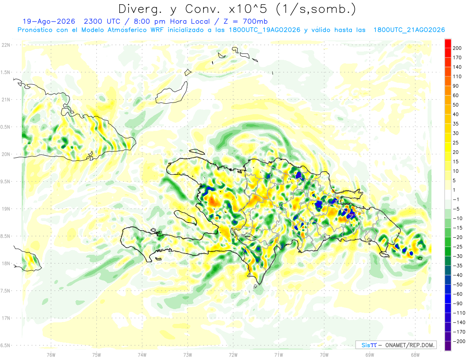The image size is (466, 360).
Task: Pick the white swatch between 1 and -1
Action: (448, 195)
